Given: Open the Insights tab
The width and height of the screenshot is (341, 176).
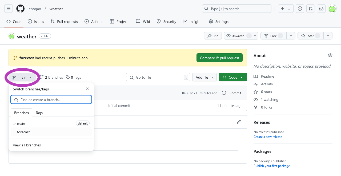Looking at the screenshot, I should pyautogui.click(x=192, y=22).
